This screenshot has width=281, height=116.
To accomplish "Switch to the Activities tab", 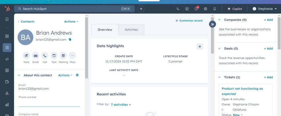I will pos(131,30).
